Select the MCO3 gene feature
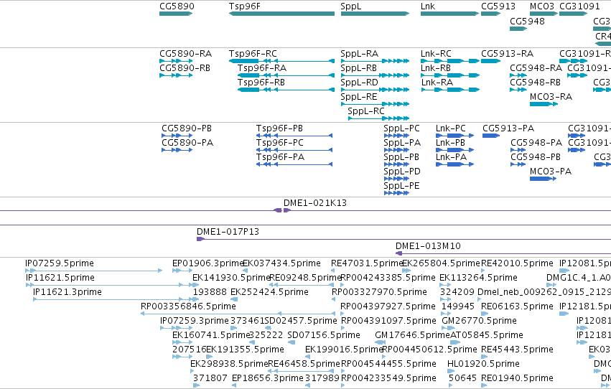The image size is (611, 389). click(544, 14)
